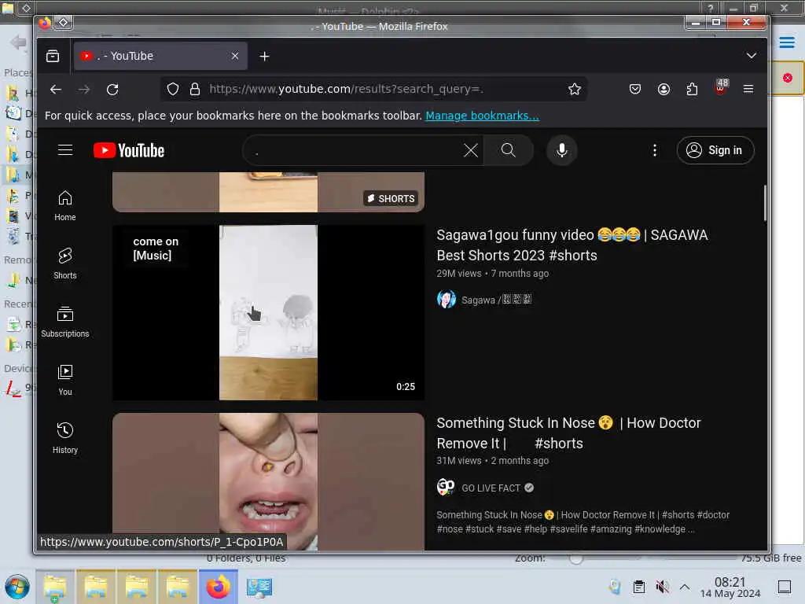Open the clipboard tray icon

tap(638, 587)
